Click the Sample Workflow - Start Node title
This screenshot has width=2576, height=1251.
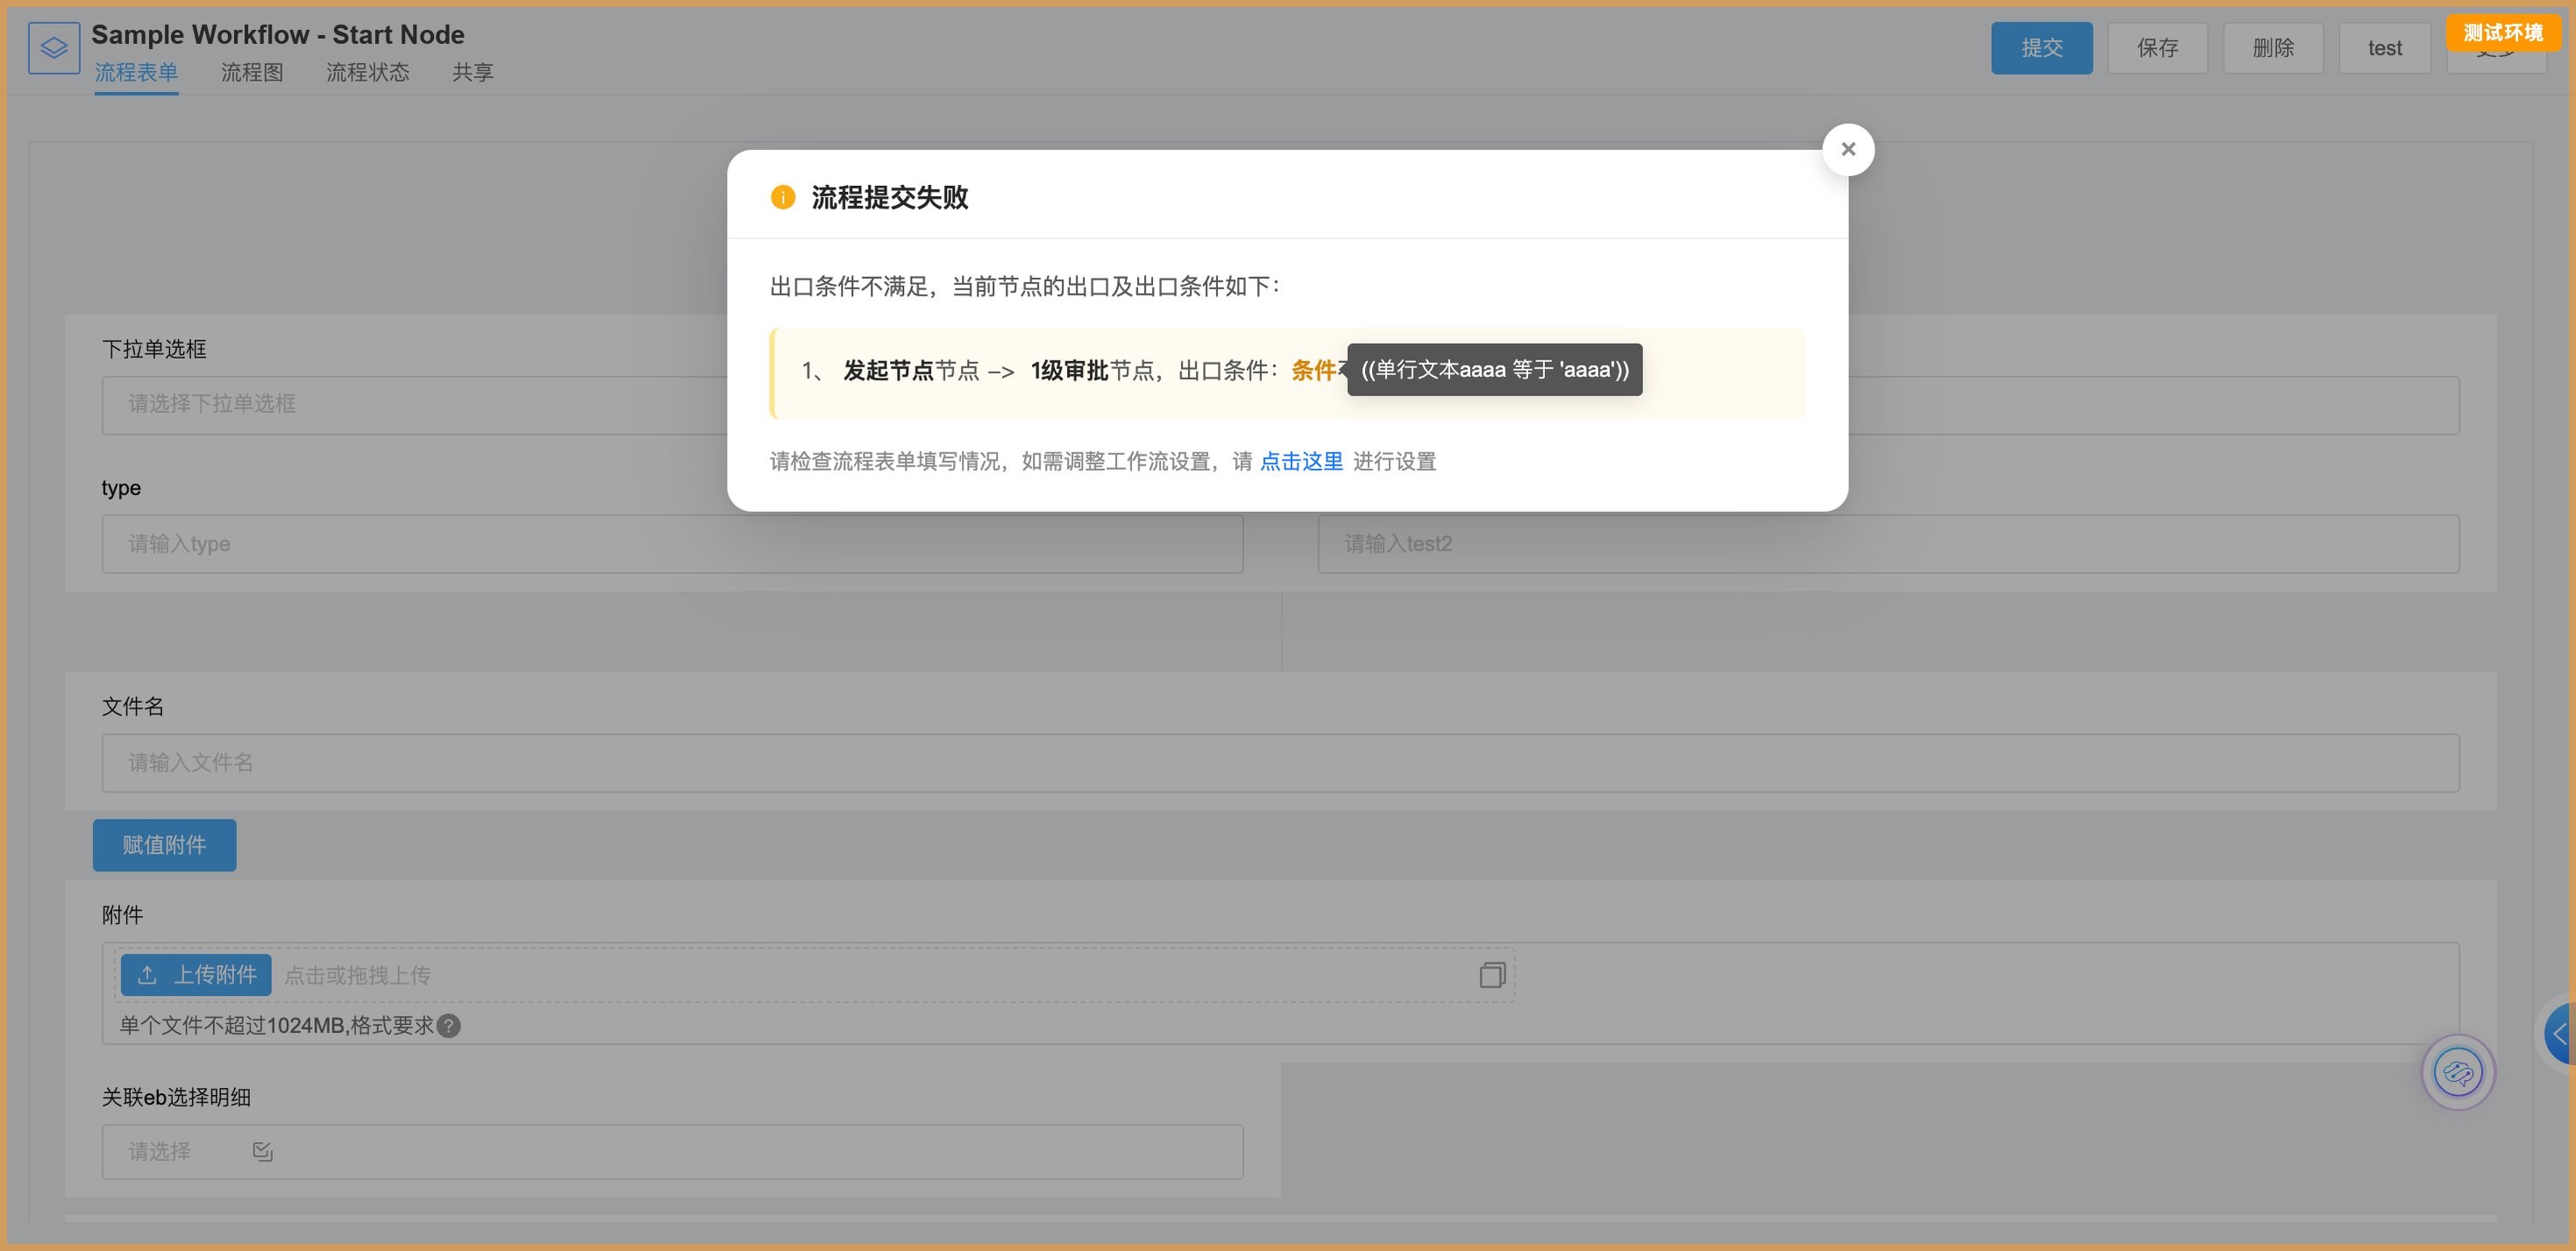pos(278,34)
